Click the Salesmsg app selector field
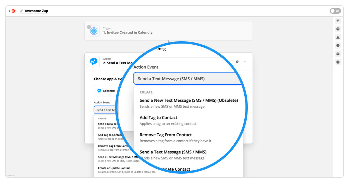349x183 pixels. click(x=106, y=91)
